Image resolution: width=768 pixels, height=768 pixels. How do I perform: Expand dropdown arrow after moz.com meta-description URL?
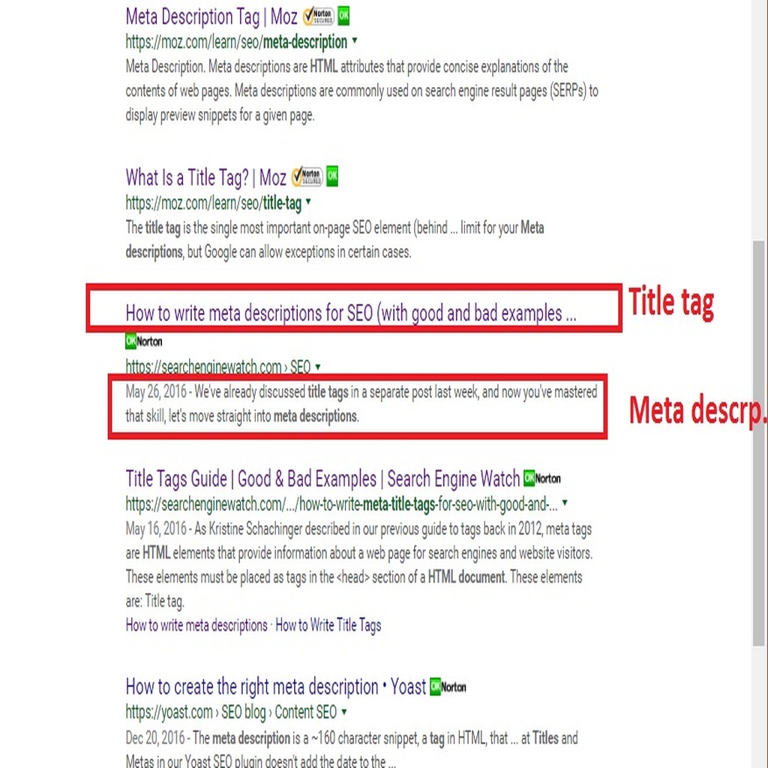point(355,40)
